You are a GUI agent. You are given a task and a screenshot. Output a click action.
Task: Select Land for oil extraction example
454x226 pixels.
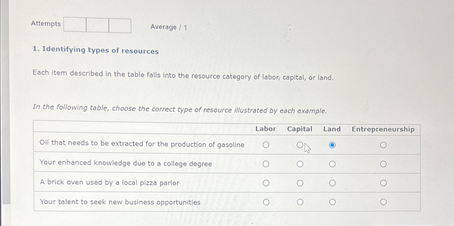[x=332, y=145]
